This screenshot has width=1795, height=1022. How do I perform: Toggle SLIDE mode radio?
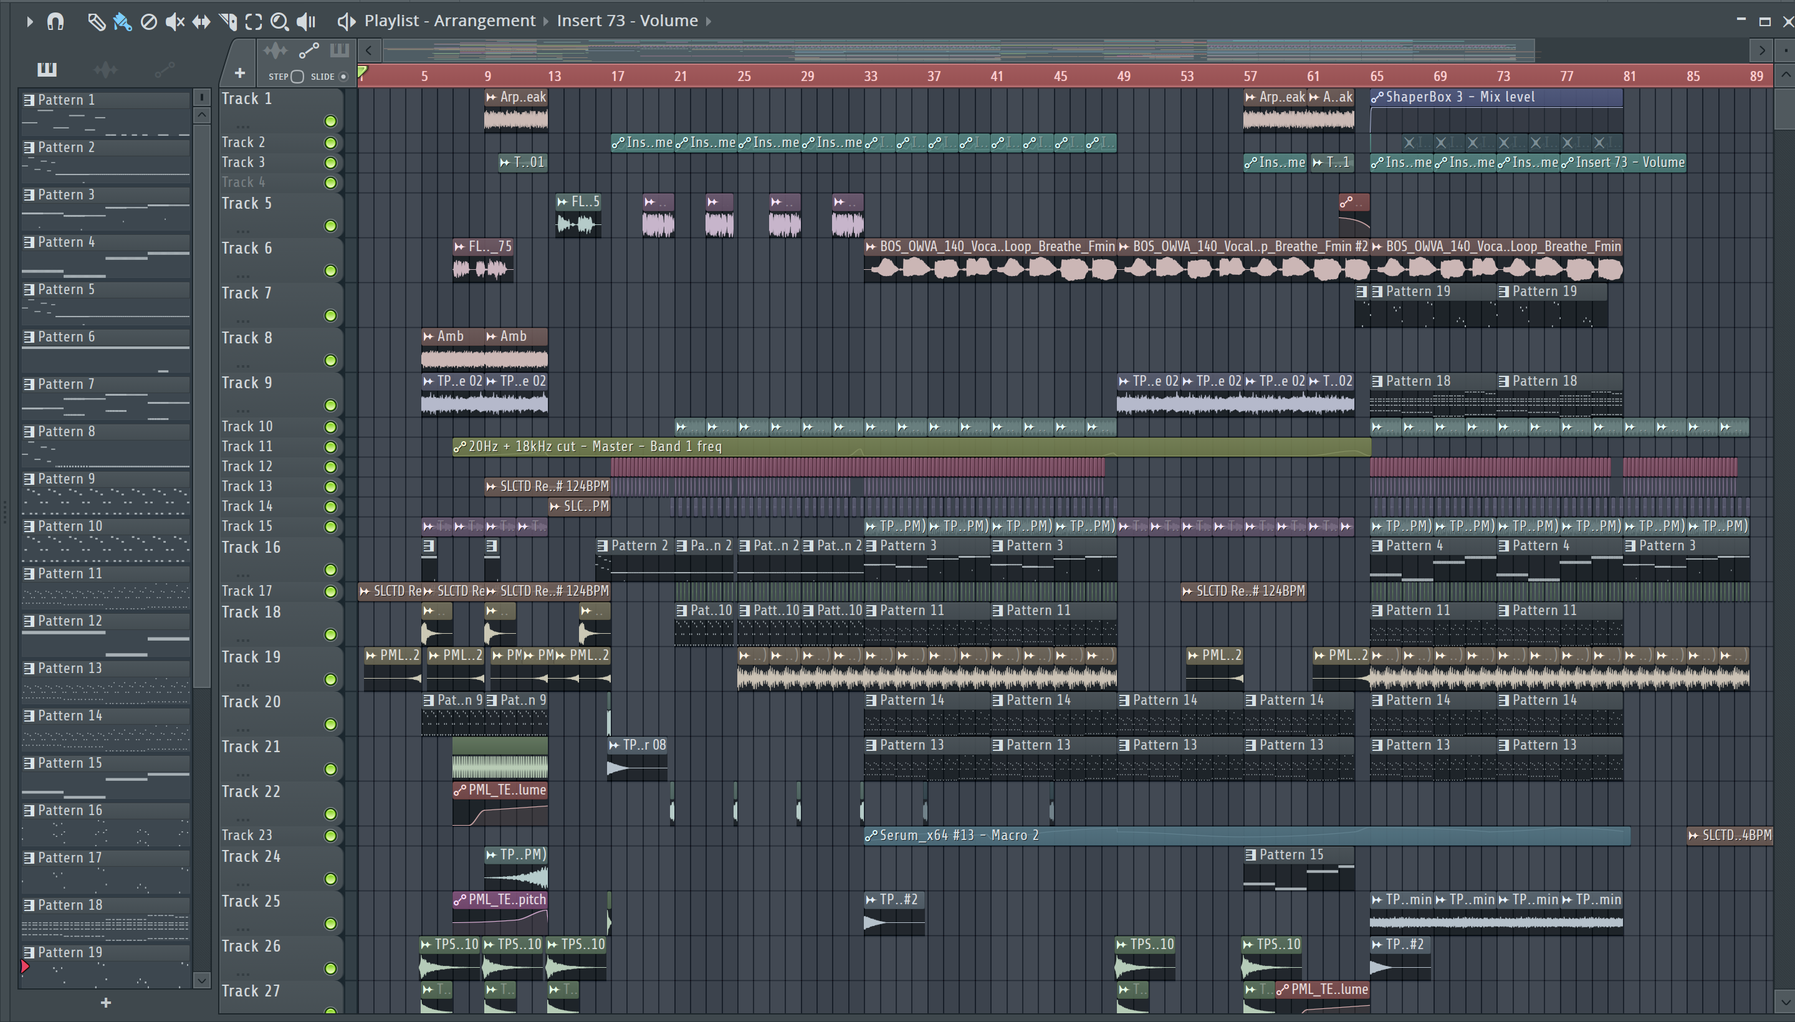click(x=343, y=77)
